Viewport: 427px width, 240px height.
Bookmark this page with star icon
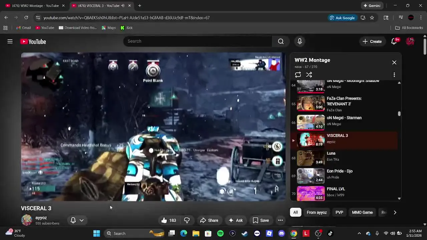point(372,18)
